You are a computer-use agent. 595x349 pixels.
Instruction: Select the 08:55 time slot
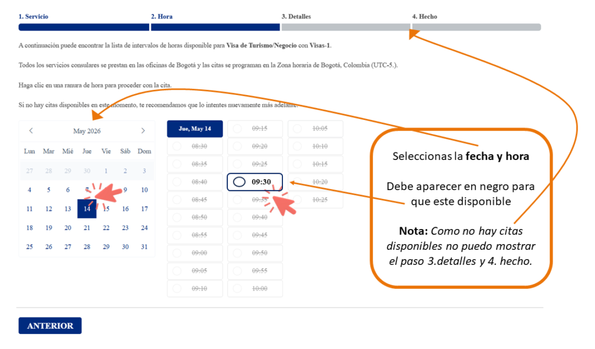click(195, 235)
